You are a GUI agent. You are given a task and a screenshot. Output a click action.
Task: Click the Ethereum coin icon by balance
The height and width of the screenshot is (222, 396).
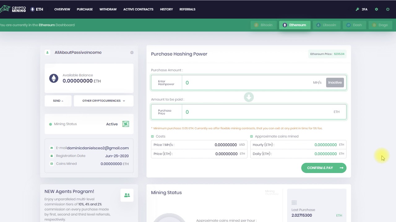coord(54,78)
